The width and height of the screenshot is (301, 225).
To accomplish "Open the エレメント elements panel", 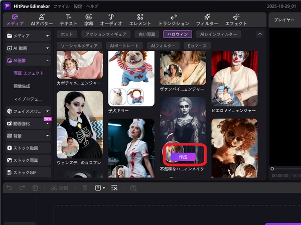I will click(x=140, y=20).
